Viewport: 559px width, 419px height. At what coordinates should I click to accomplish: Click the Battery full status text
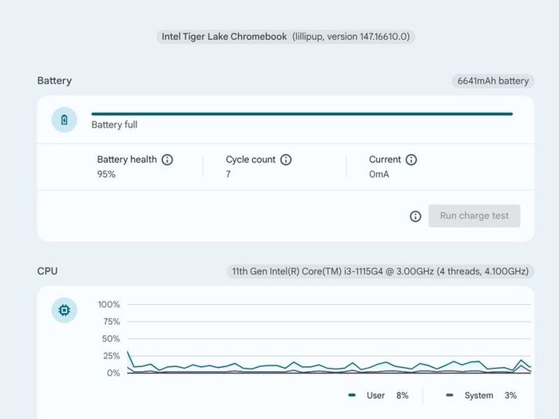pos(114,125)
